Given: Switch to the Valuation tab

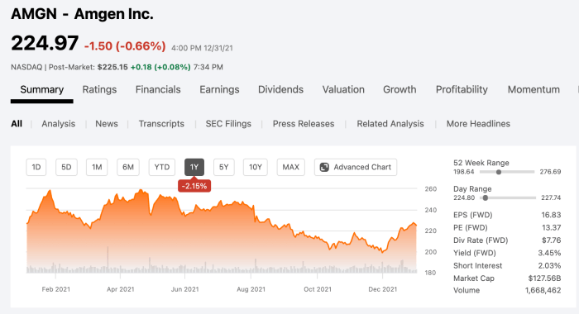Looking at the screenshot, I should tap(343, 90).
